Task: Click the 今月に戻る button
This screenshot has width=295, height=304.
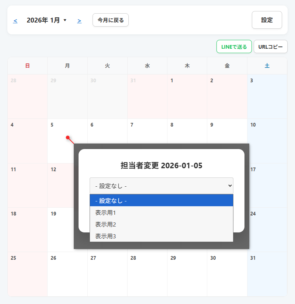Action: click(x=110, y=20)
